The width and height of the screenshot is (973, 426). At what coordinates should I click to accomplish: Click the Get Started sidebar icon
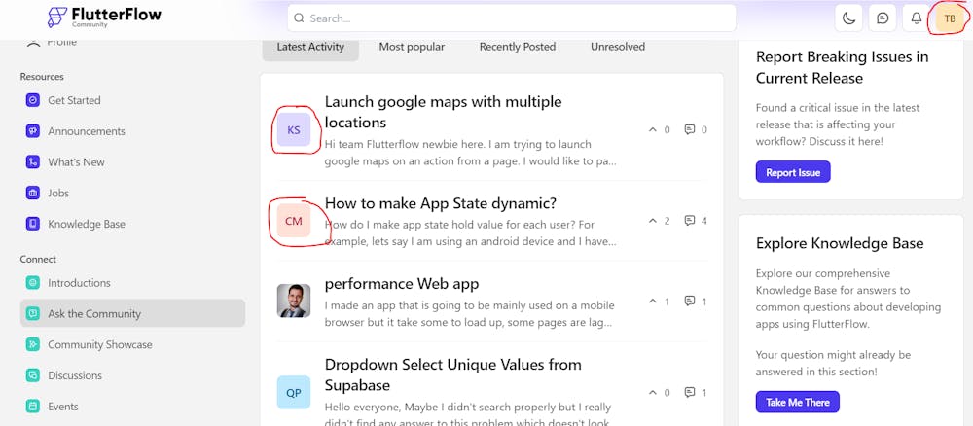(x=33, y=100)
